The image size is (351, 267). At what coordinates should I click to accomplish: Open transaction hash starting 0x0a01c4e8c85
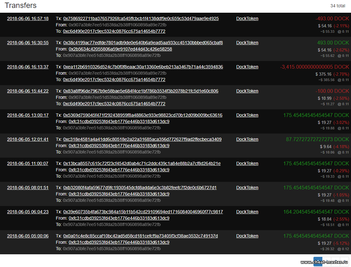tap(140, 236)
